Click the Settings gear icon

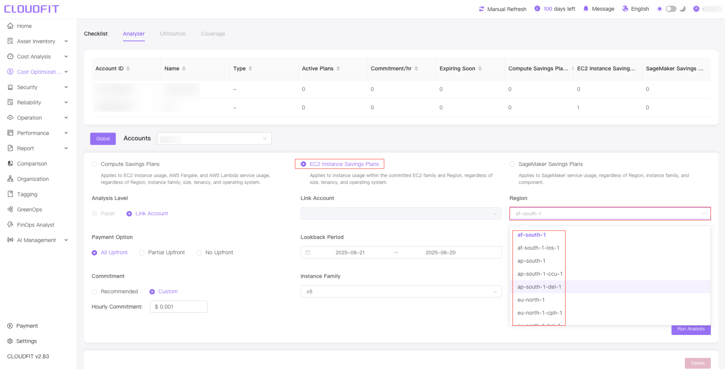[10, 341]
